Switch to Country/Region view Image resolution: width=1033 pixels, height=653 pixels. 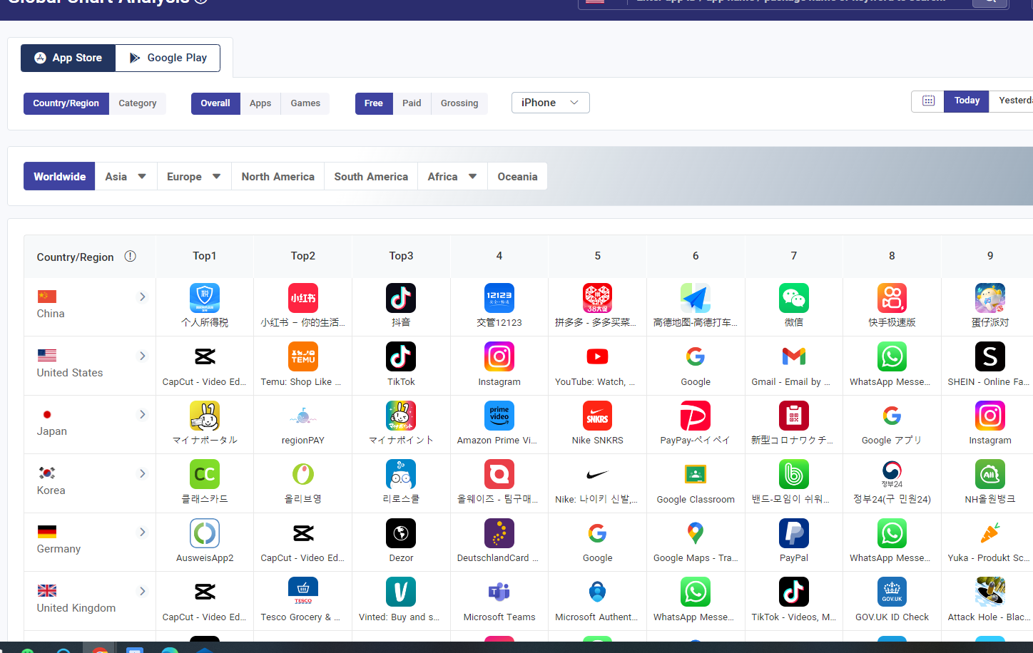tap(66, 103)
